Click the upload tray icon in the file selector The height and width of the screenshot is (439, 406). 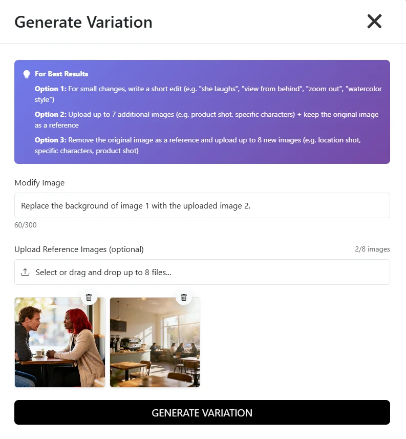coord(26,272)
